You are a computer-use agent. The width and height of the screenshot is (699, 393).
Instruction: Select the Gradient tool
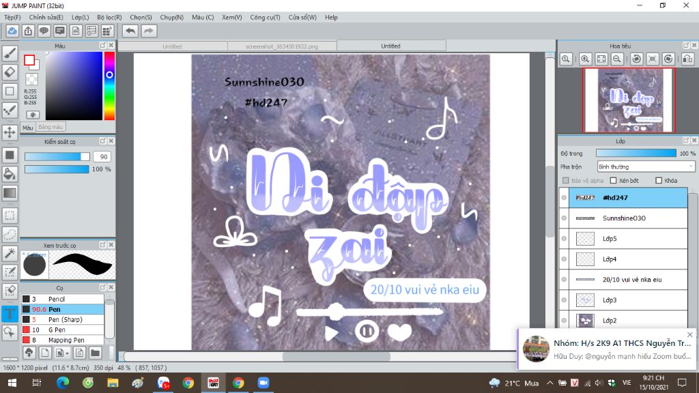10,193
